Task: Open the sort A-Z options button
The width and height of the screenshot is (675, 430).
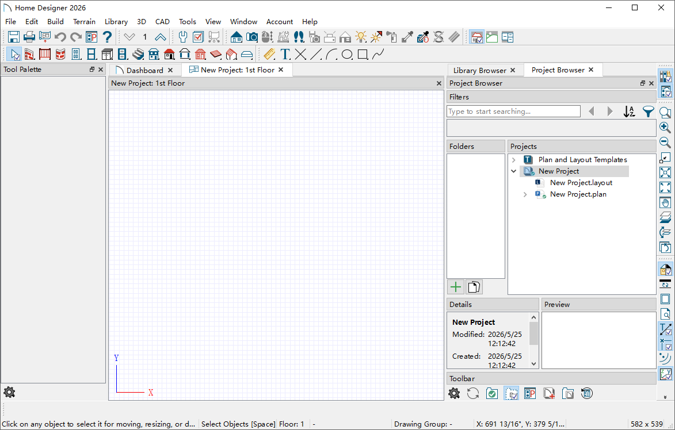Action: click(630, 112)
